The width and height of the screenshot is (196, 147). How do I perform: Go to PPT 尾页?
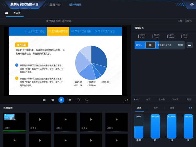pos(189,99)
